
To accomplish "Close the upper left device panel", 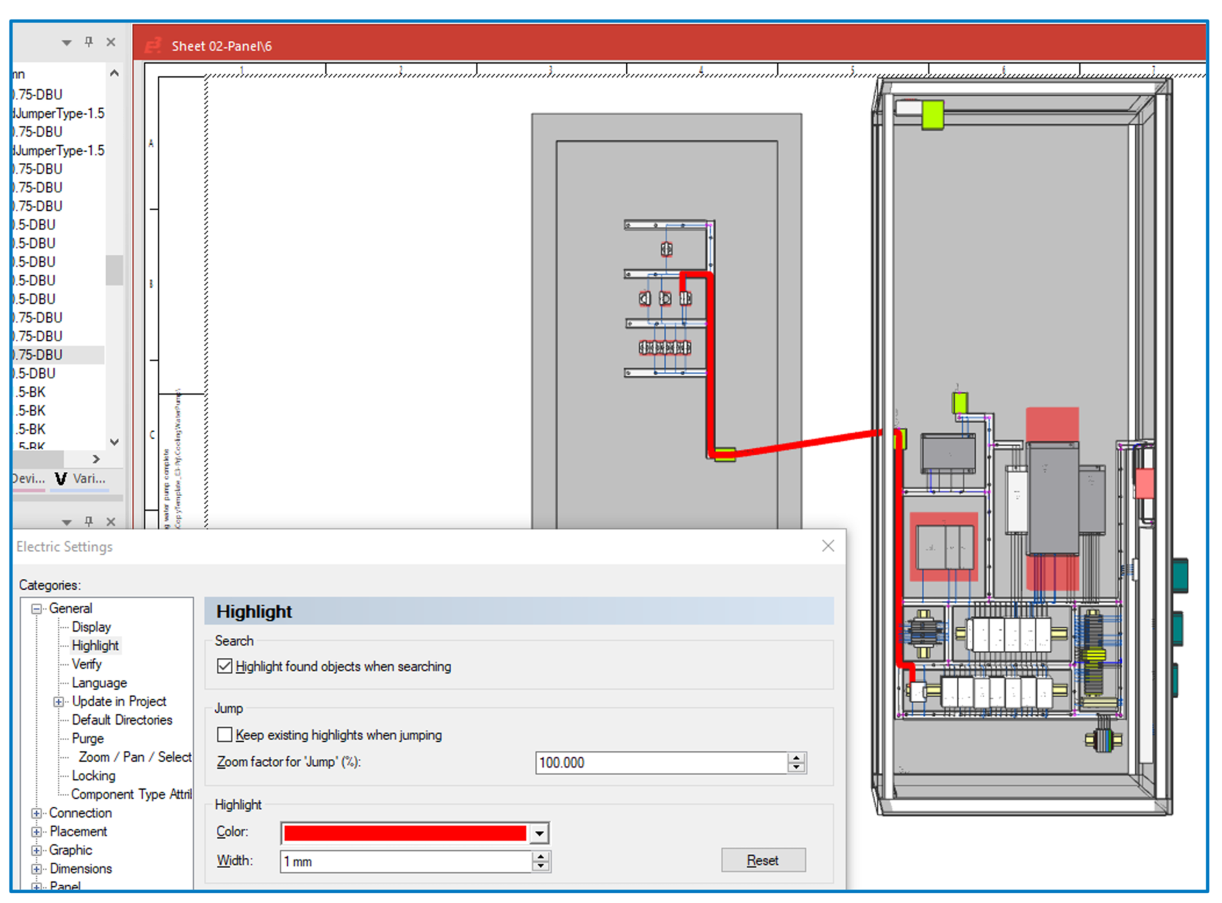I will coord(111,42).
